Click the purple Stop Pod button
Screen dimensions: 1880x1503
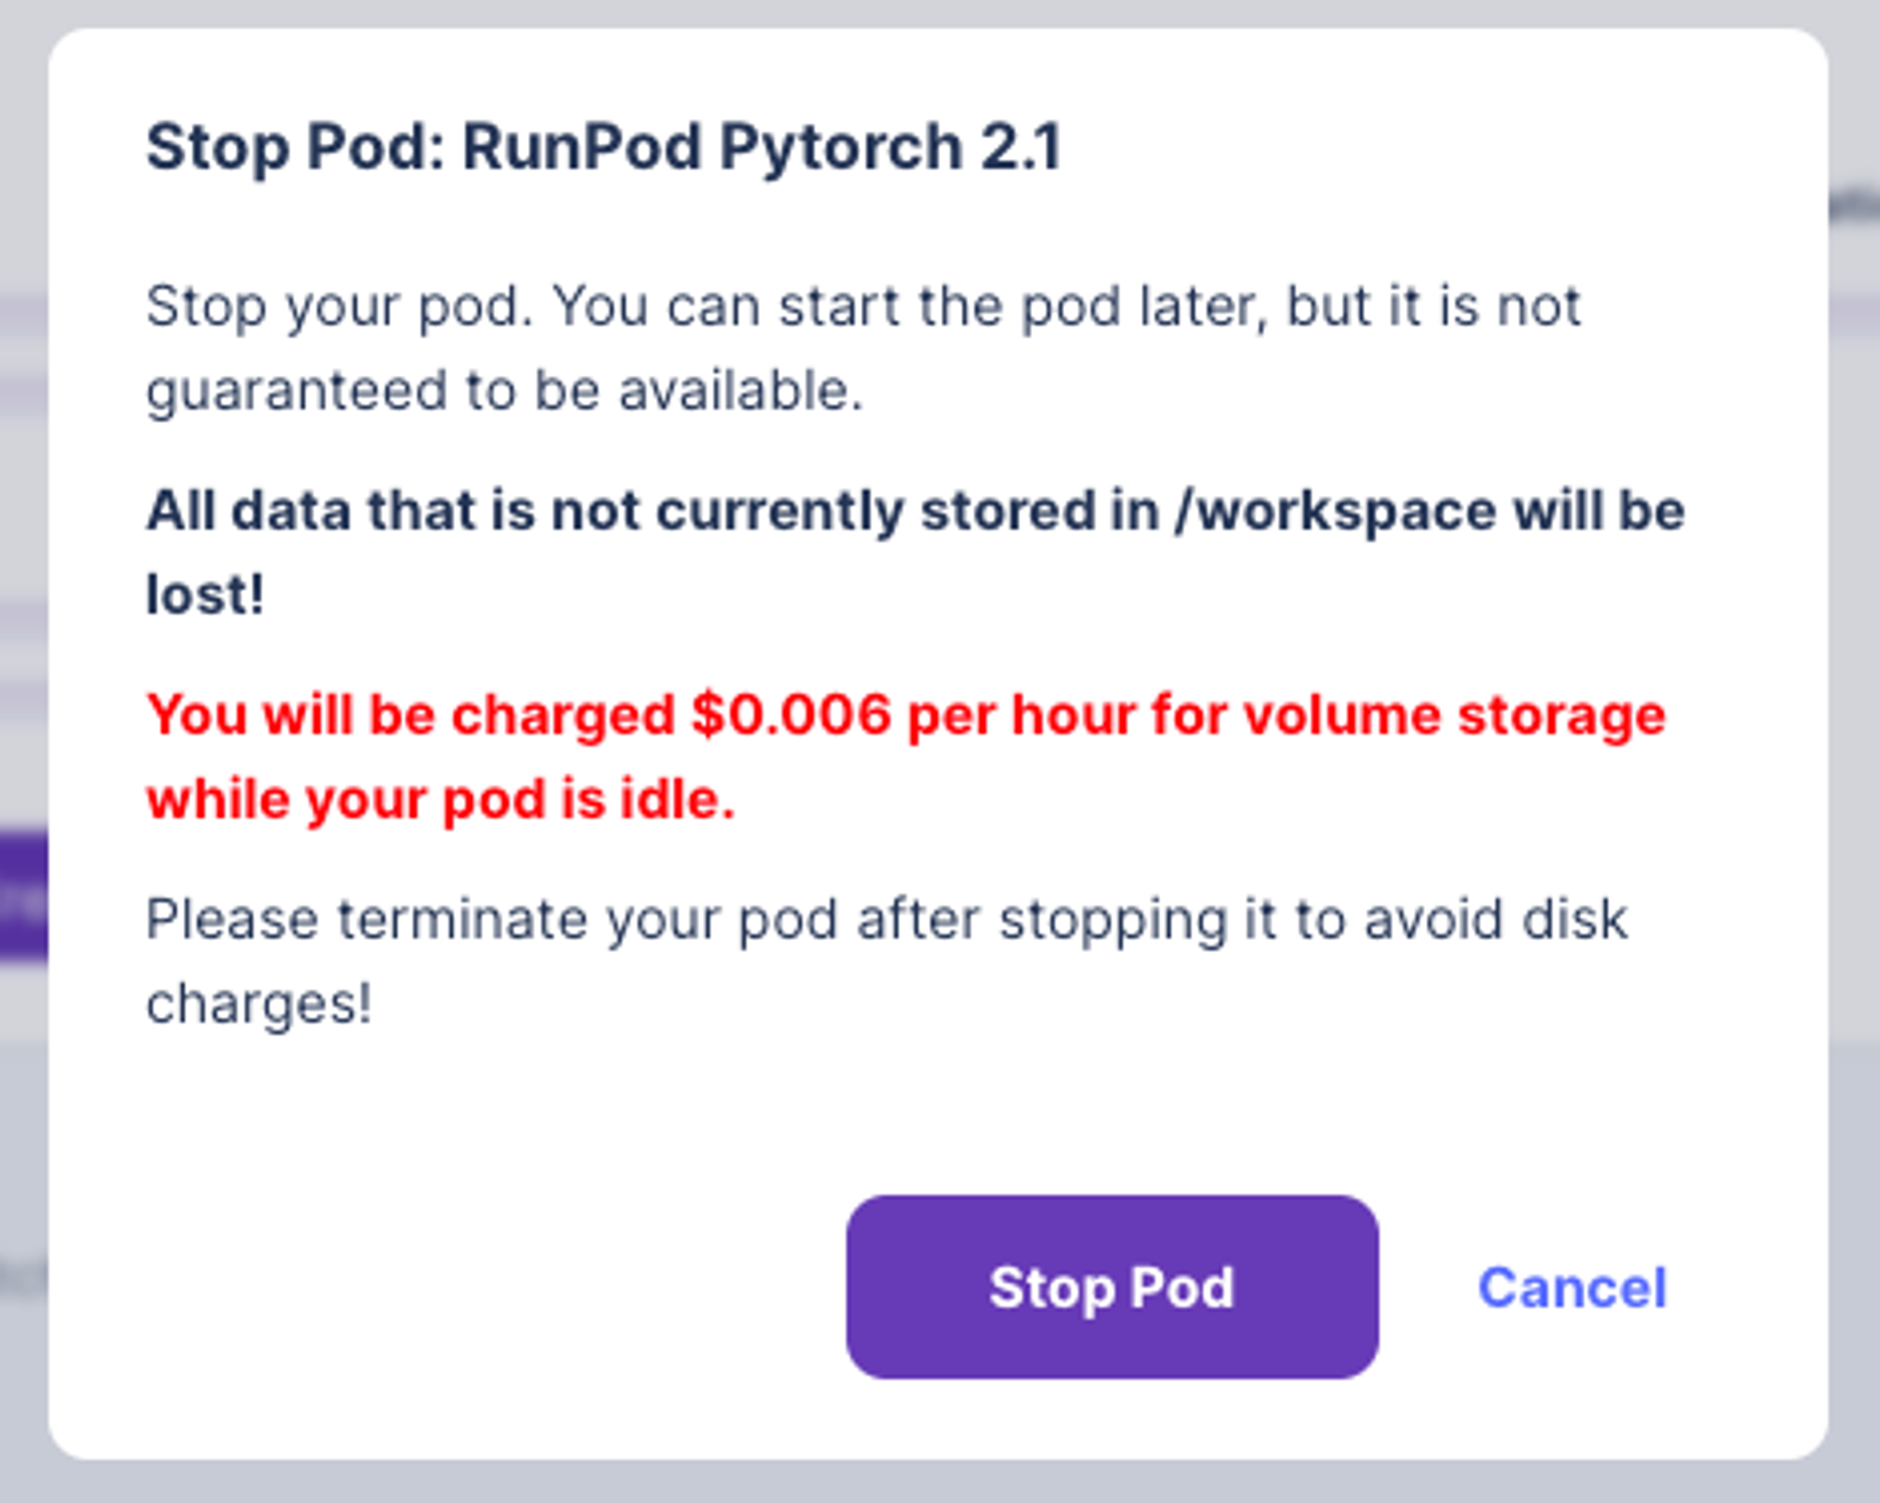[x=1111, y=1287]
